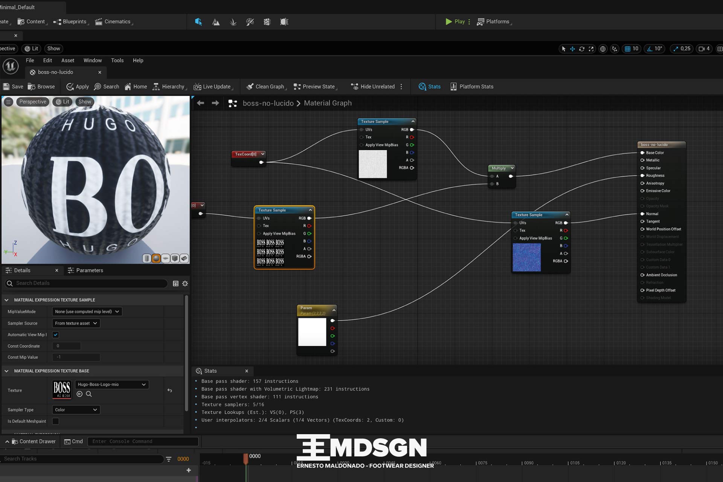Toggle rotation snapping angle icon
The image size is (723, 482).
coord(650,49)
